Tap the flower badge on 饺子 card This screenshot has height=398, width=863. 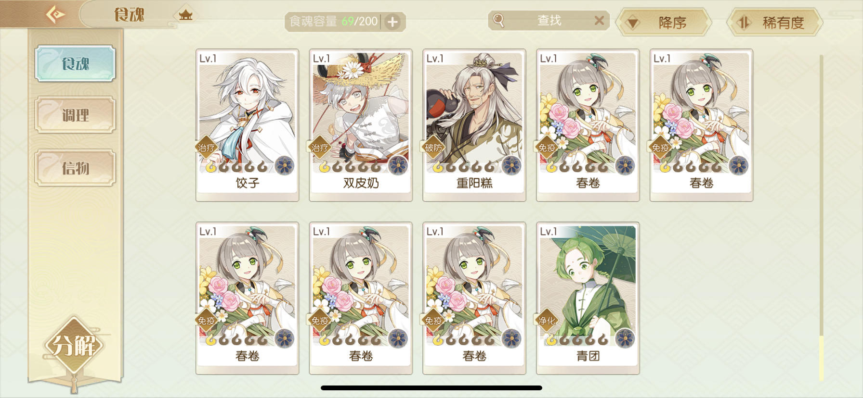pyautogui.click(x=284, y=165)
